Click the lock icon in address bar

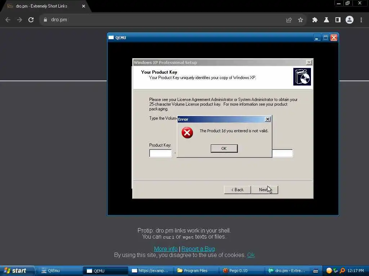tap(45, 20)
